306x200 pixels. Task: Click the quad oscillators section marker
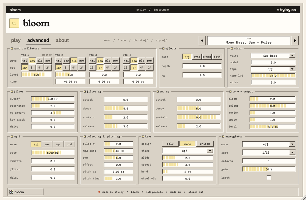[12, 49]
